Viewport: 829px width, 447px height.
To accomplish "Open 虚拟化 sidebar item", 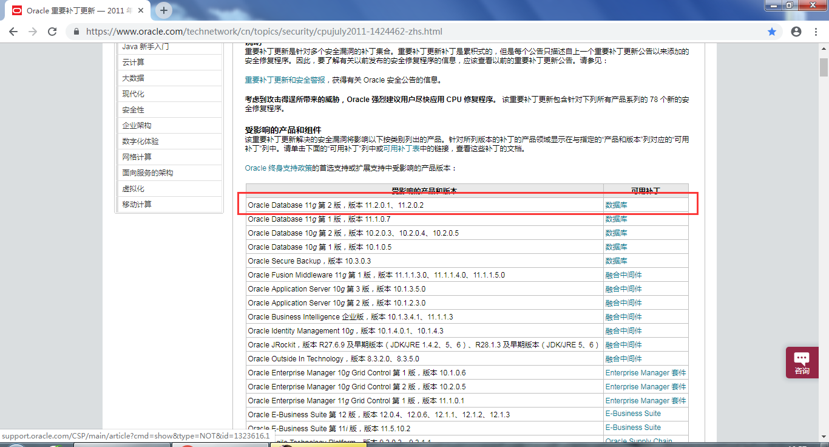I will pyautogui.click(x=133, y=188).
